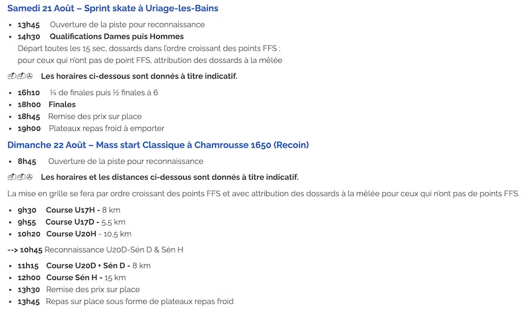Screen dimensions: 525x312
Task: Click second mailbox icon beside "Les horaires ci-dessous"
Action: (21, 76)
